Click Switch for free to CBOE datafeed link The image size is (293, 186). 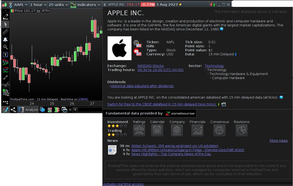coord(162,104)
